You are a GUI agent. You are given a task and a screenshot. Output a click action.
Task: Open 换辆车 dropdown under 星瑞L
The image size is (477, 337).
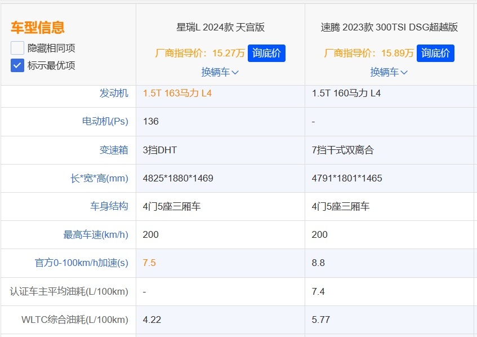tap(220, 72)
